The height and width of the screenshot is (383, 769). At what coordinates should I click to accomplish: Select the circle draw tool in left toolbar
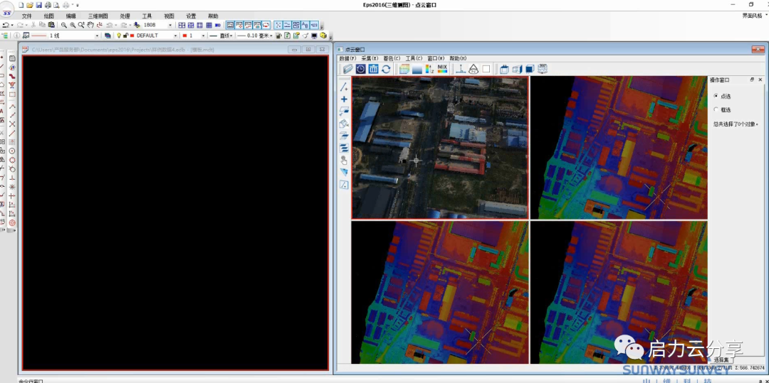tap(12, 151)
